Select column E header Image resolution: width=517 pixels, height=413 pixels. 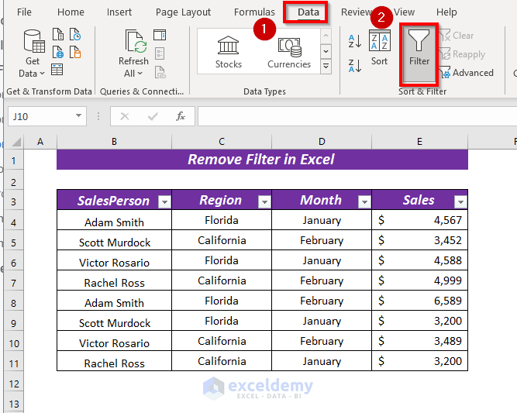pos(419,142)
